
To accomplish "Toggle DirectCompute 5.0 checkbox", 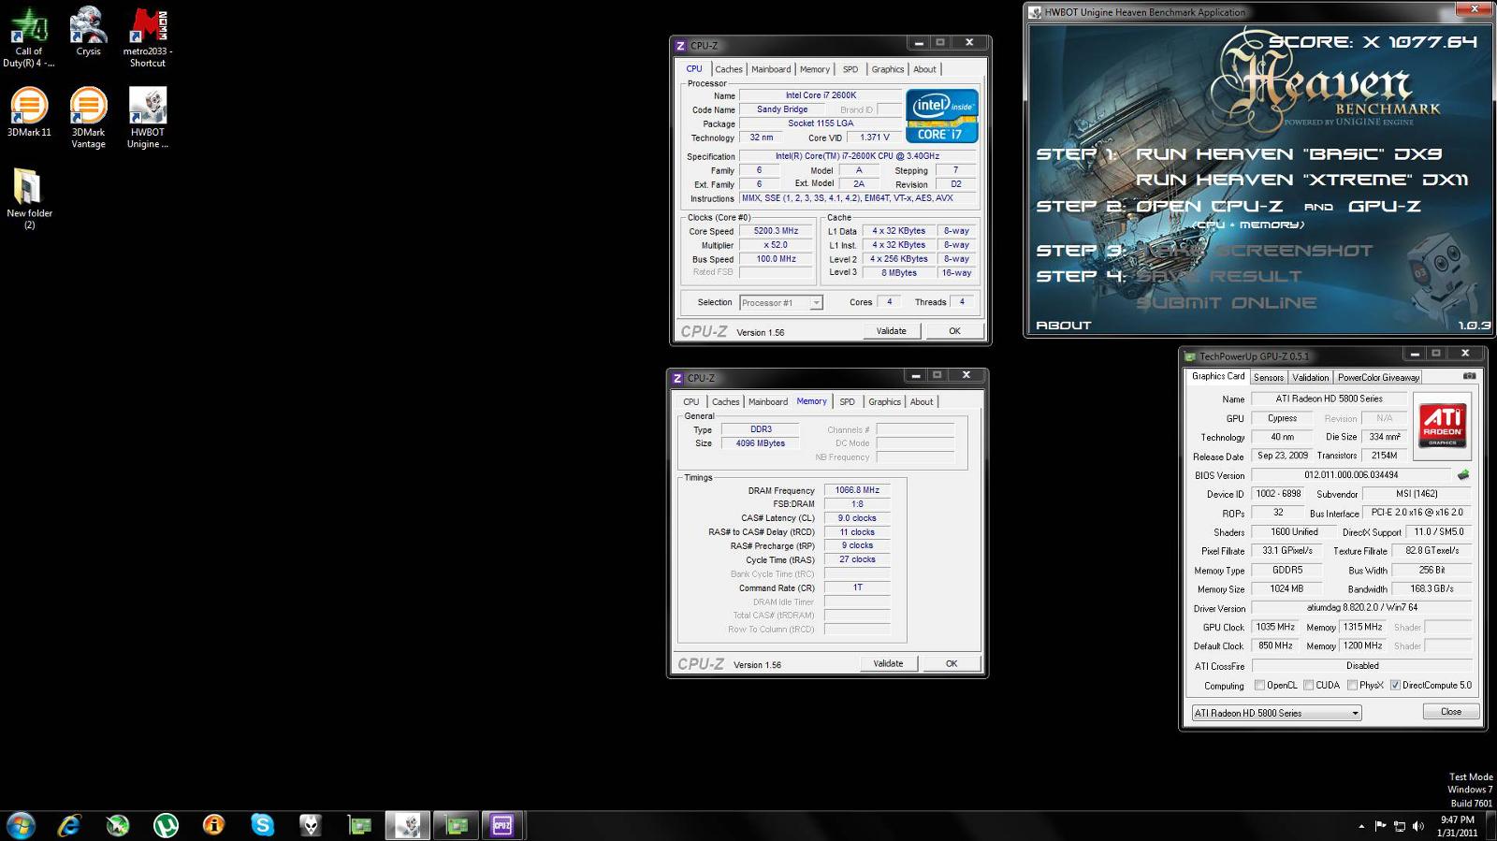I will 1395,686.
